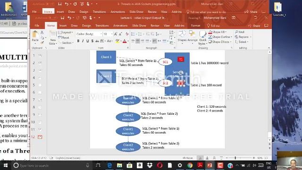This screenshot has width=302, height=170.
Task: Open the Change Case Aa dropdown
Action: [109, 41]
